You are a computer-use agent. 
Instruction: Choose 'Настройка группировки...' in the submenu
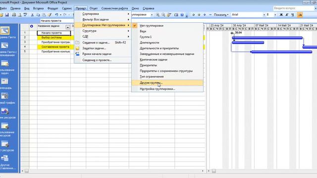[167, 89]
